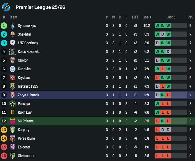This screenshot has height=161, width=195.
Task: Click the Rukh Lviv club crest
Action: pyautogui.click(x=12, y=112)
